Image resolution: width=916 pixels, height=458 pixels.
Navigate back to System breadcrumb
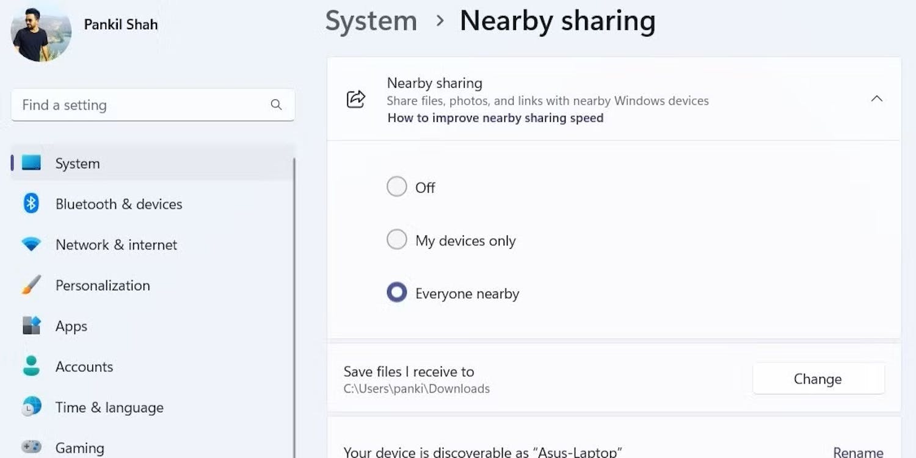tap(371, 21)
